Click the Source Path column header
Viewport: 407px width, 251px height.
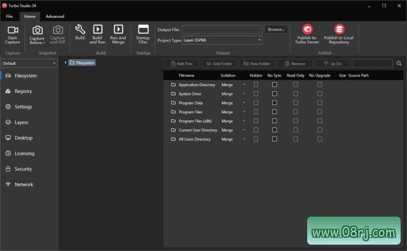(359, 75)
